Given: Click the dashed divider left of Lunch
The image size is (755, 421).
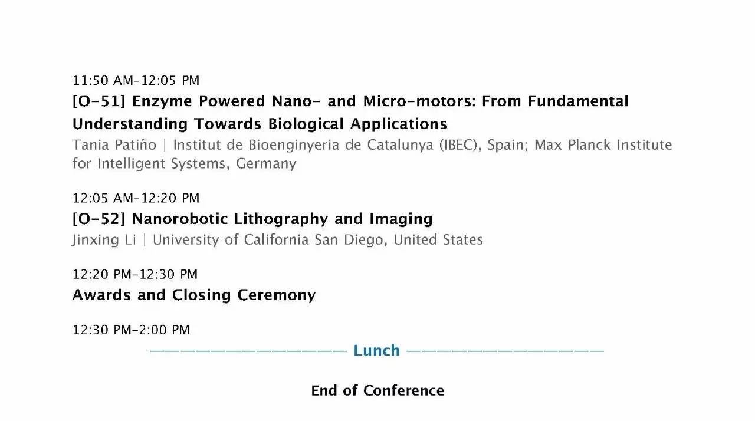Looking at the screenshot, I should coord(248,351).
